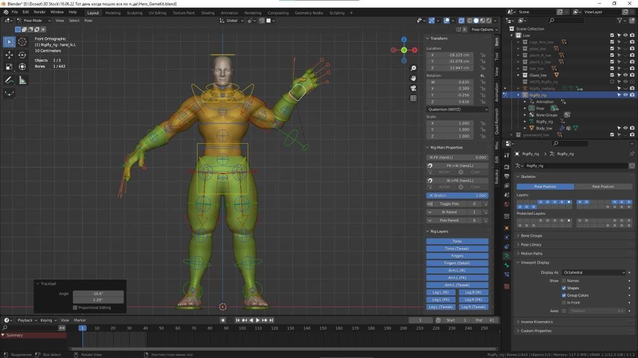
Task: Toggle Glaza_low collection visibility eye
Action: (x=625, y=75)
